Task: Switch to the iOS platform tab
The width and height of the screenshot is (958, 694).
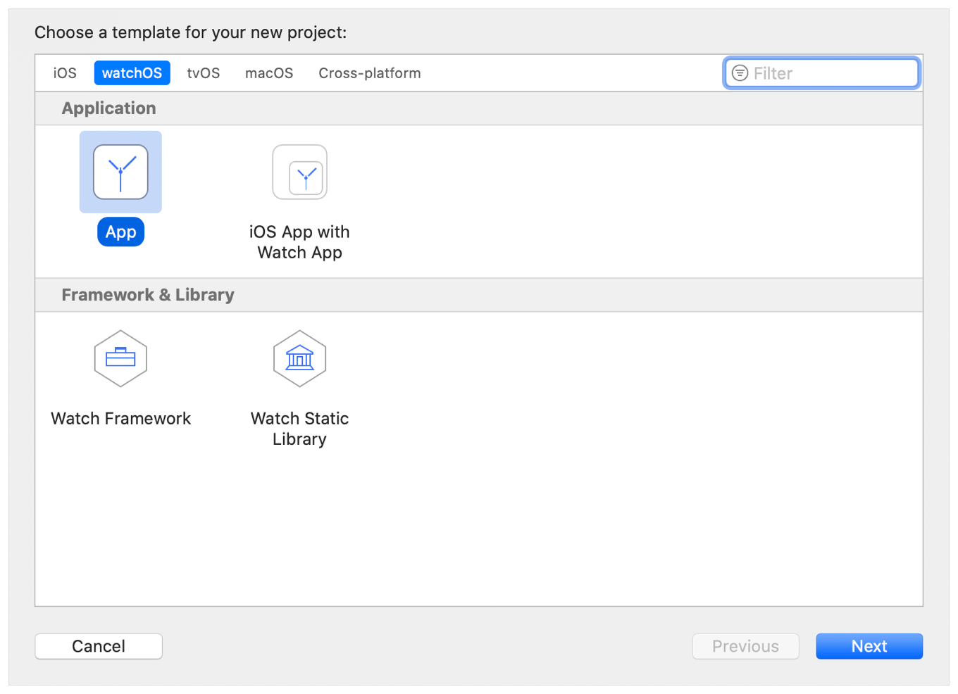Action: tap(65, 73)
